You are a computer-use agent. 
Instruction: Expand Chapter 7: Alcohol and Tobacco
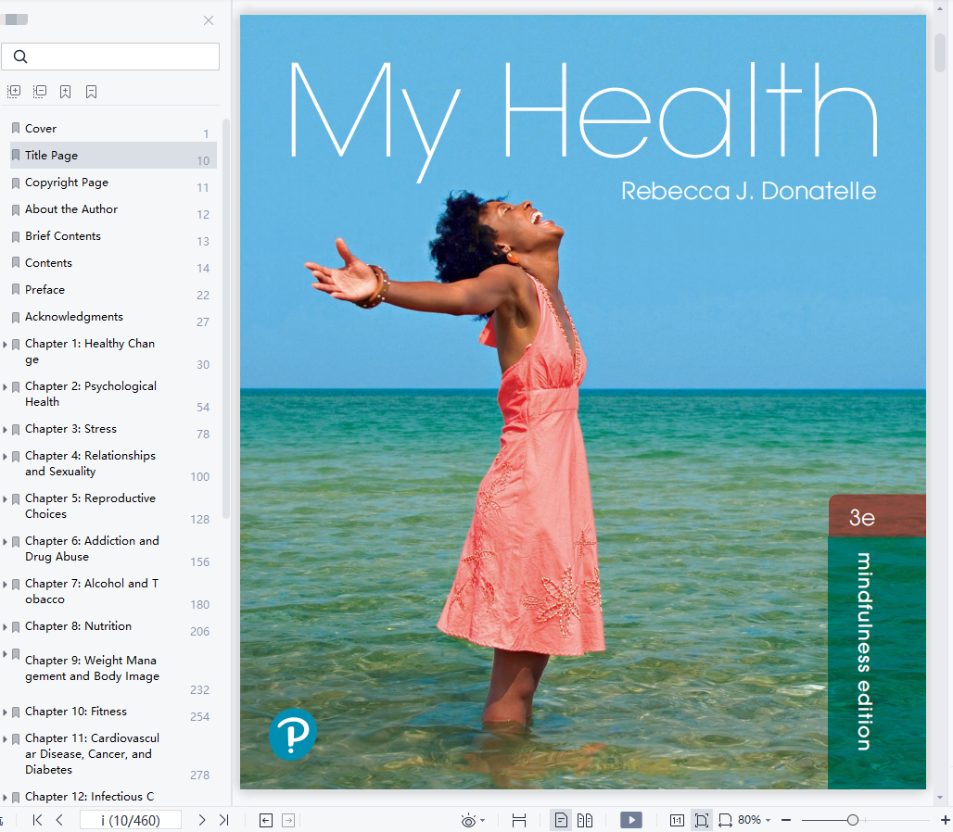pos(5,585)
